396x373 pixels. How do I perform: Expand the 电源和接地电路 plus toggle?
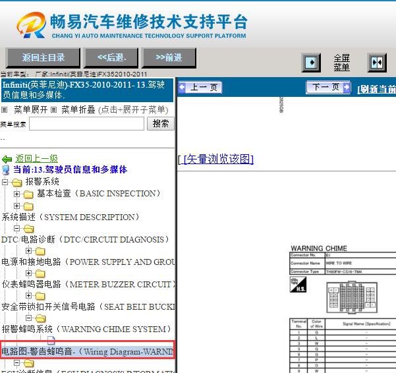(x=28, y=251)
